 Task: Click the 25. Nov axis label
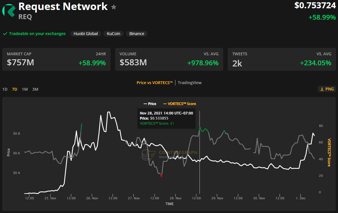click(x=50, y=198)
